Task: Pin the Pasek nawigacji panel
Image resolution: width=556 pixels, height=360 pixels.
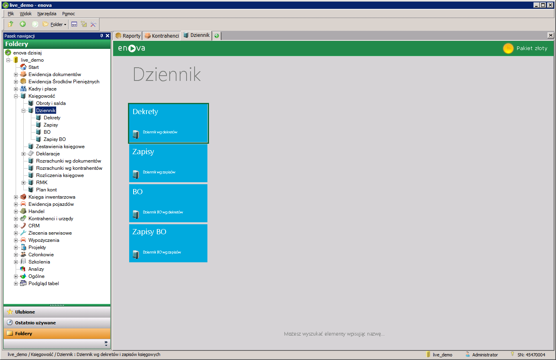Action: pos(101,36)
